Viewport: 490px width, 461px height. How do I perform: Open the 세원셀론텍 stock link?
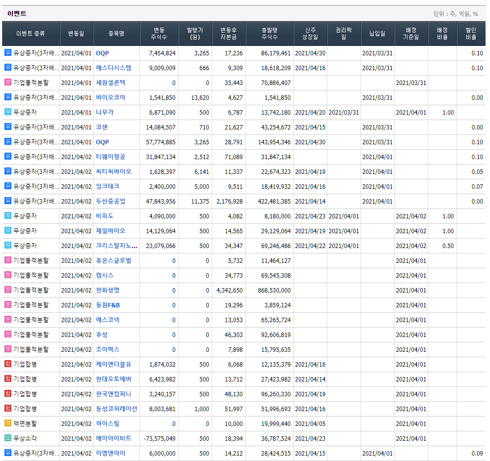(x=111, y=83)
